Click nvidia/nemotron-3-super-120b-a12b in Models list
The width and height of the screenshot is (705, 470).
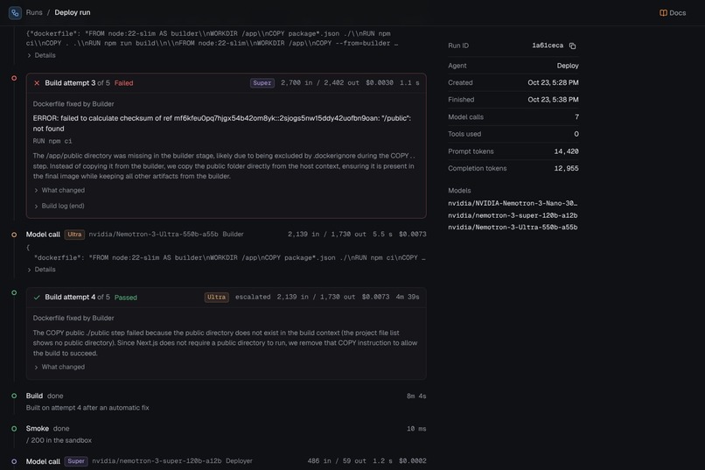click(513, 215)
